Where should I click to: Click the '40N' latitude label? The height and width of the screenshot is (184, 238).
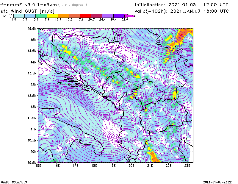click(x=33, y=152)
